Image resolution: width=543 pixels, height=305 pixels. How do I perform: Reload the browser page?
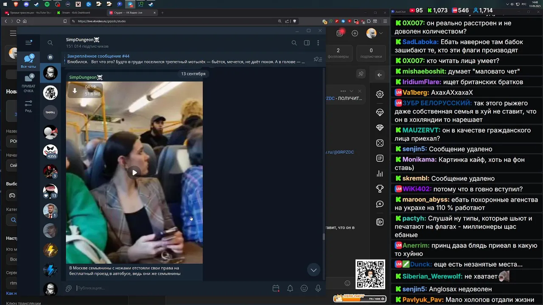18,21
